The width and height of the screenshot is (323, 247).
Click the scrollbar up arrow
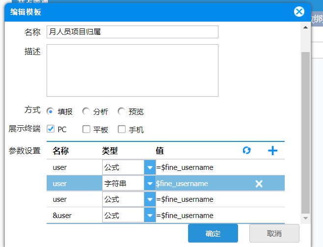305,27
